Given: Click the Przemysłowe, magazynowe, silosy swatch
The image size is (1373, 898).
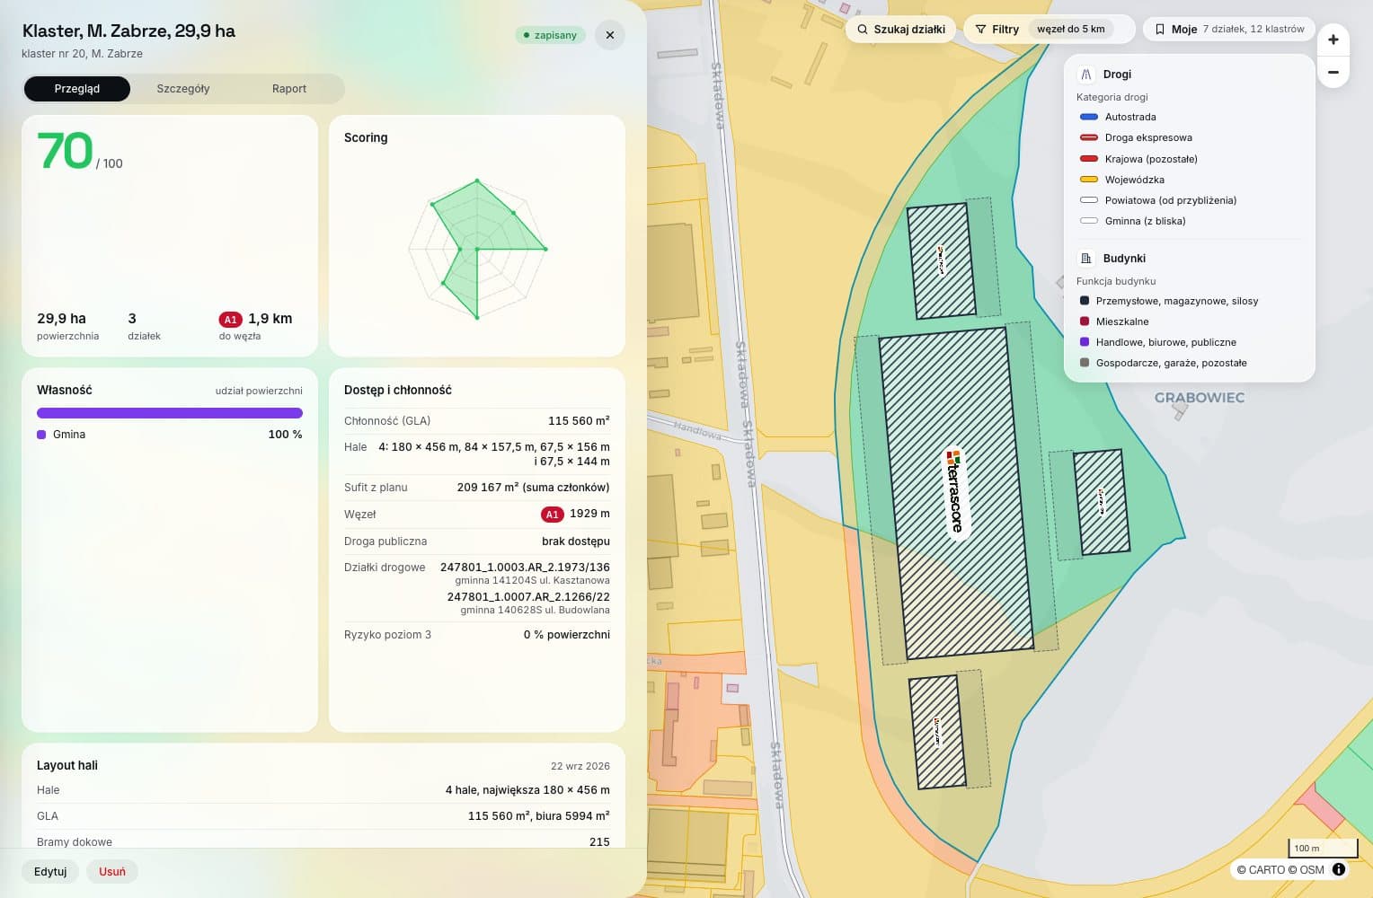Looking at the screenshot, I should [1085, 301].
